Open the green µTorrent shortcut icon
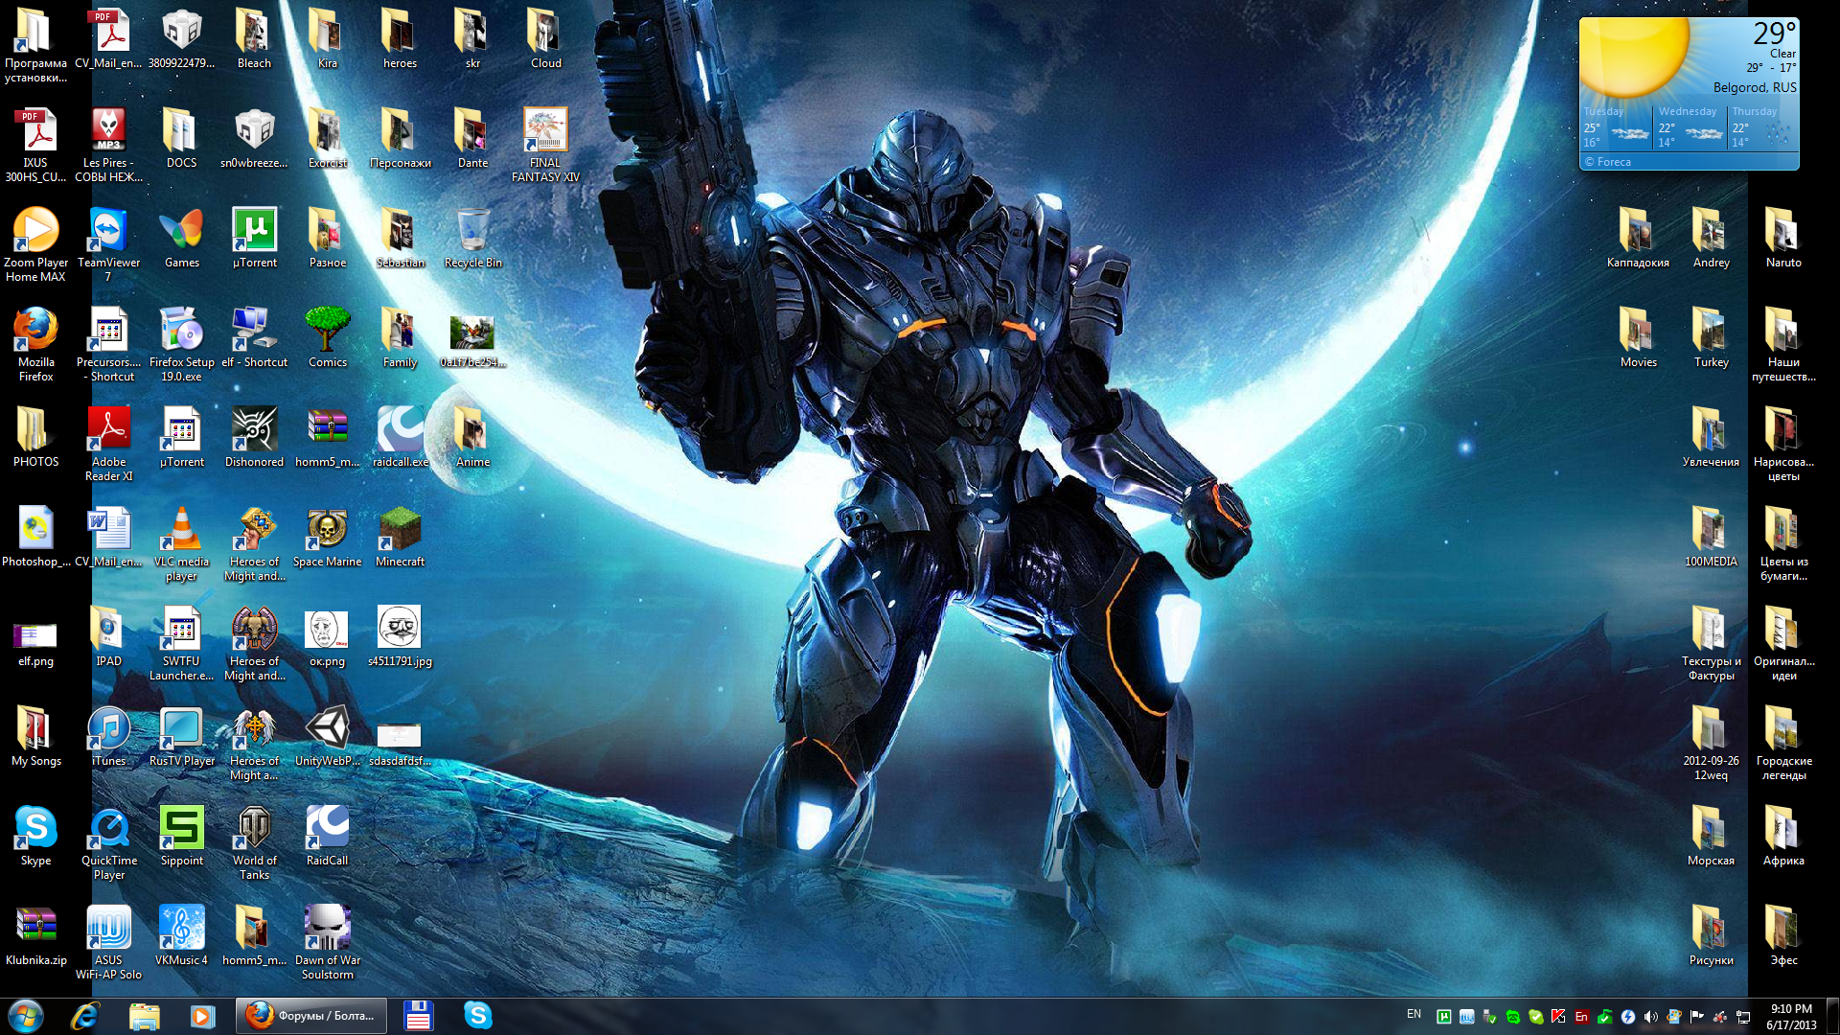The image size is (1840, 1035). tap(254, 230)
